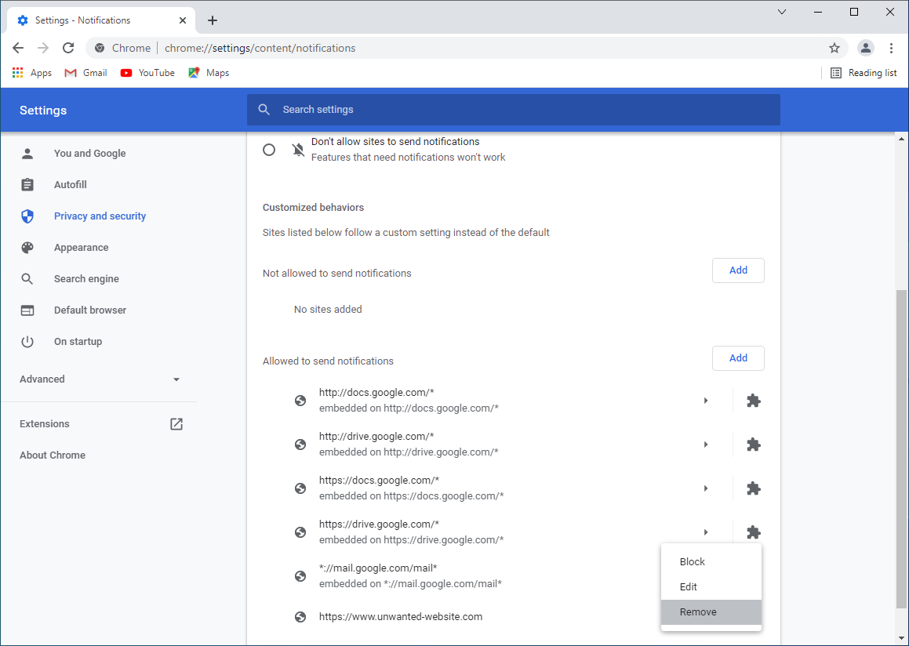The image size is (909, 646).
Task: Click the extension puzzle icon for http://docs.google.com
Action: click(753, 401)
